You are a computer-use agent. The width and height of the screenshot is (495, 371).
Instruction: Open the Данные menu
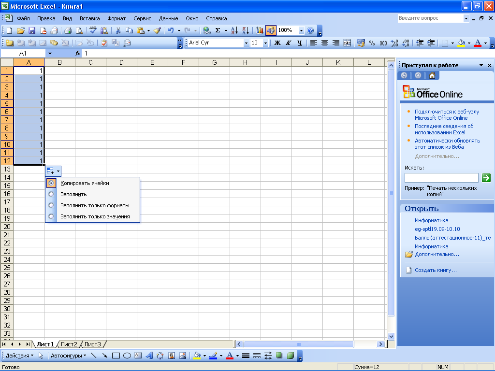(x=168, y=18)
